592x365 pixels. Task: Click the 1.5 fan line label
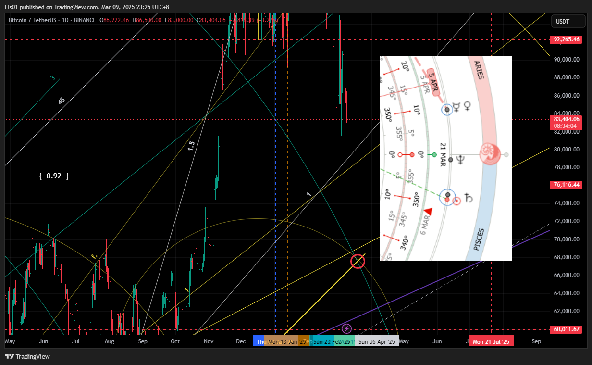(x=191, y=146)
